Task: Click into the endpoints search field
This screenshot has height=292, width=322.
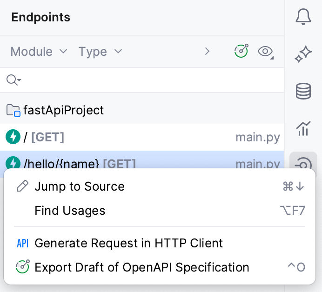Action: [x=149, y=80]
